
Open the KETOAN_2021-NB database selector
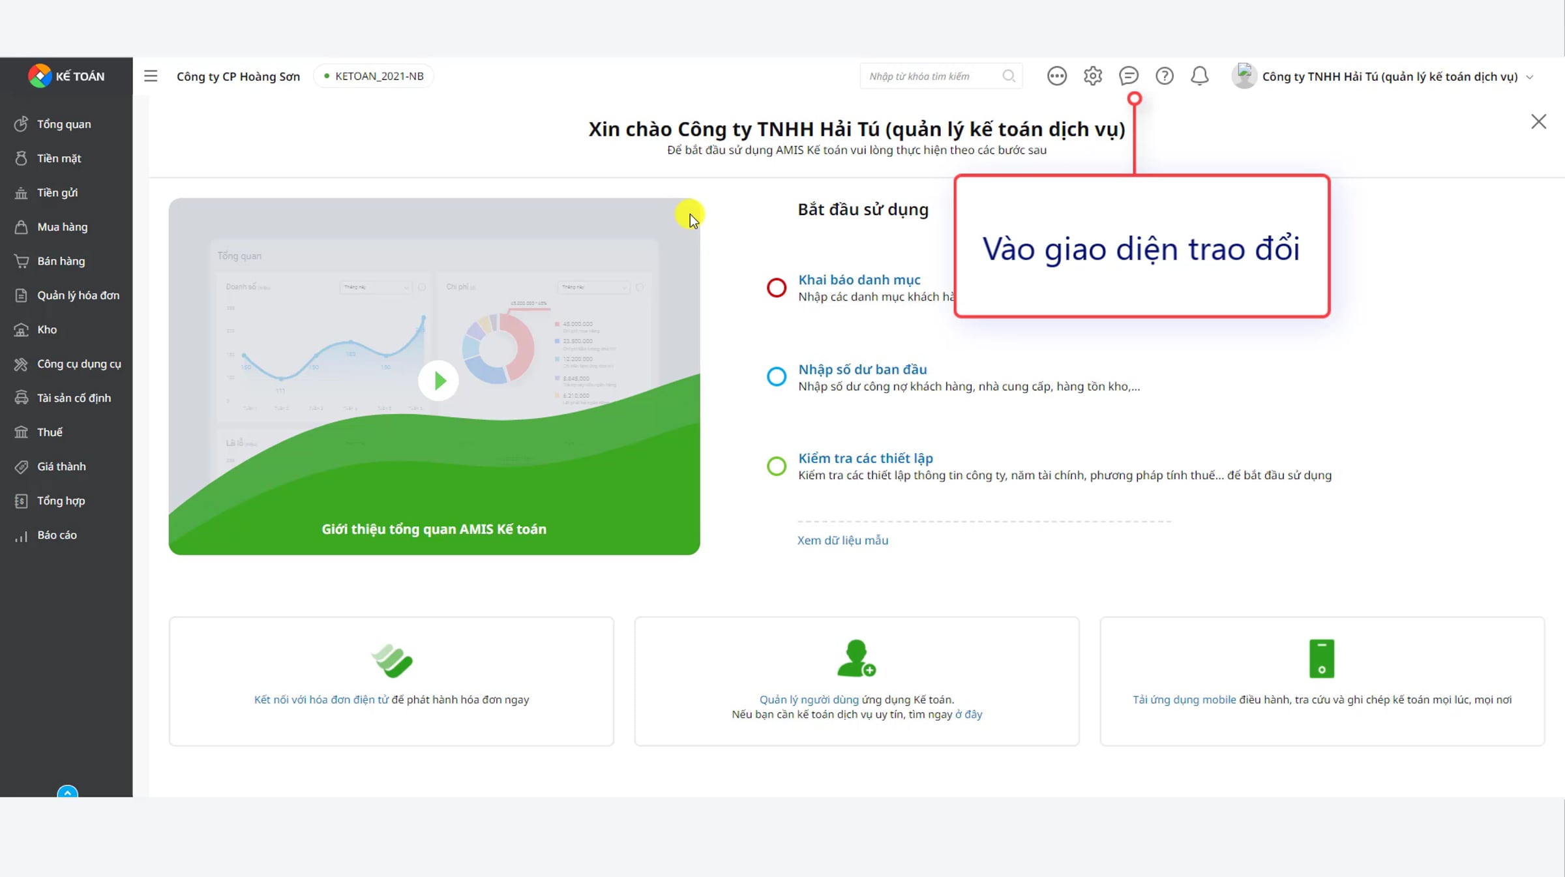(374, 76)
